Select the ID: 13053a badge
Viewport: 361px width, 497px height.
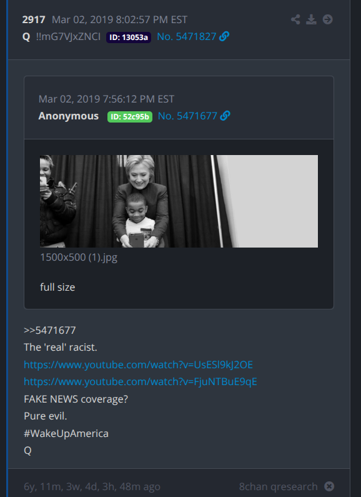[129, 38]
